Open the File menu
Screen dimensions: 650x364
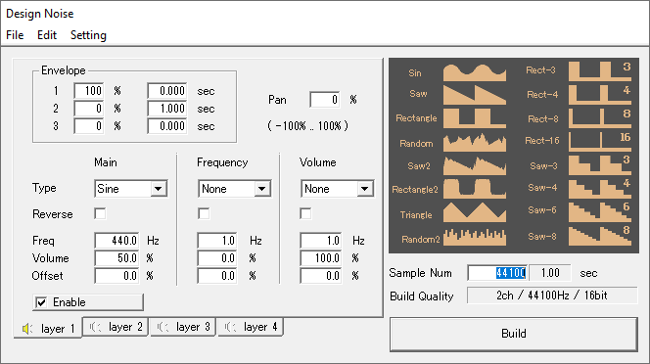click(x=15, y=35)
